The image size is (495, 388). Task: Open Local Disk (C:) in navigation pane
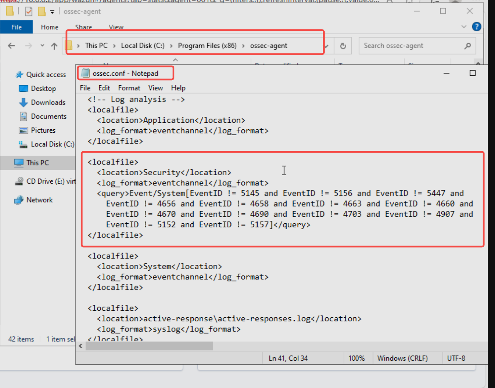53,144
